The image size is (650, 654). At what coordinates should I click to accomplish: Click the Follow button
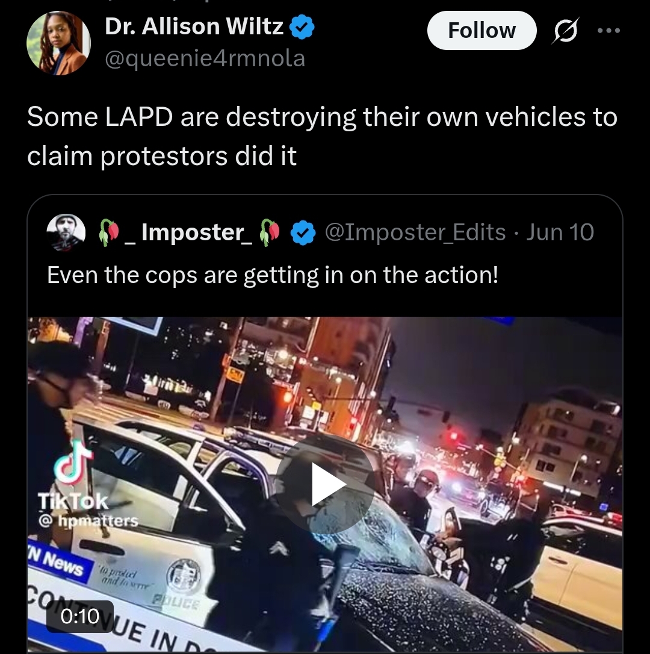[x=481, y=31]
